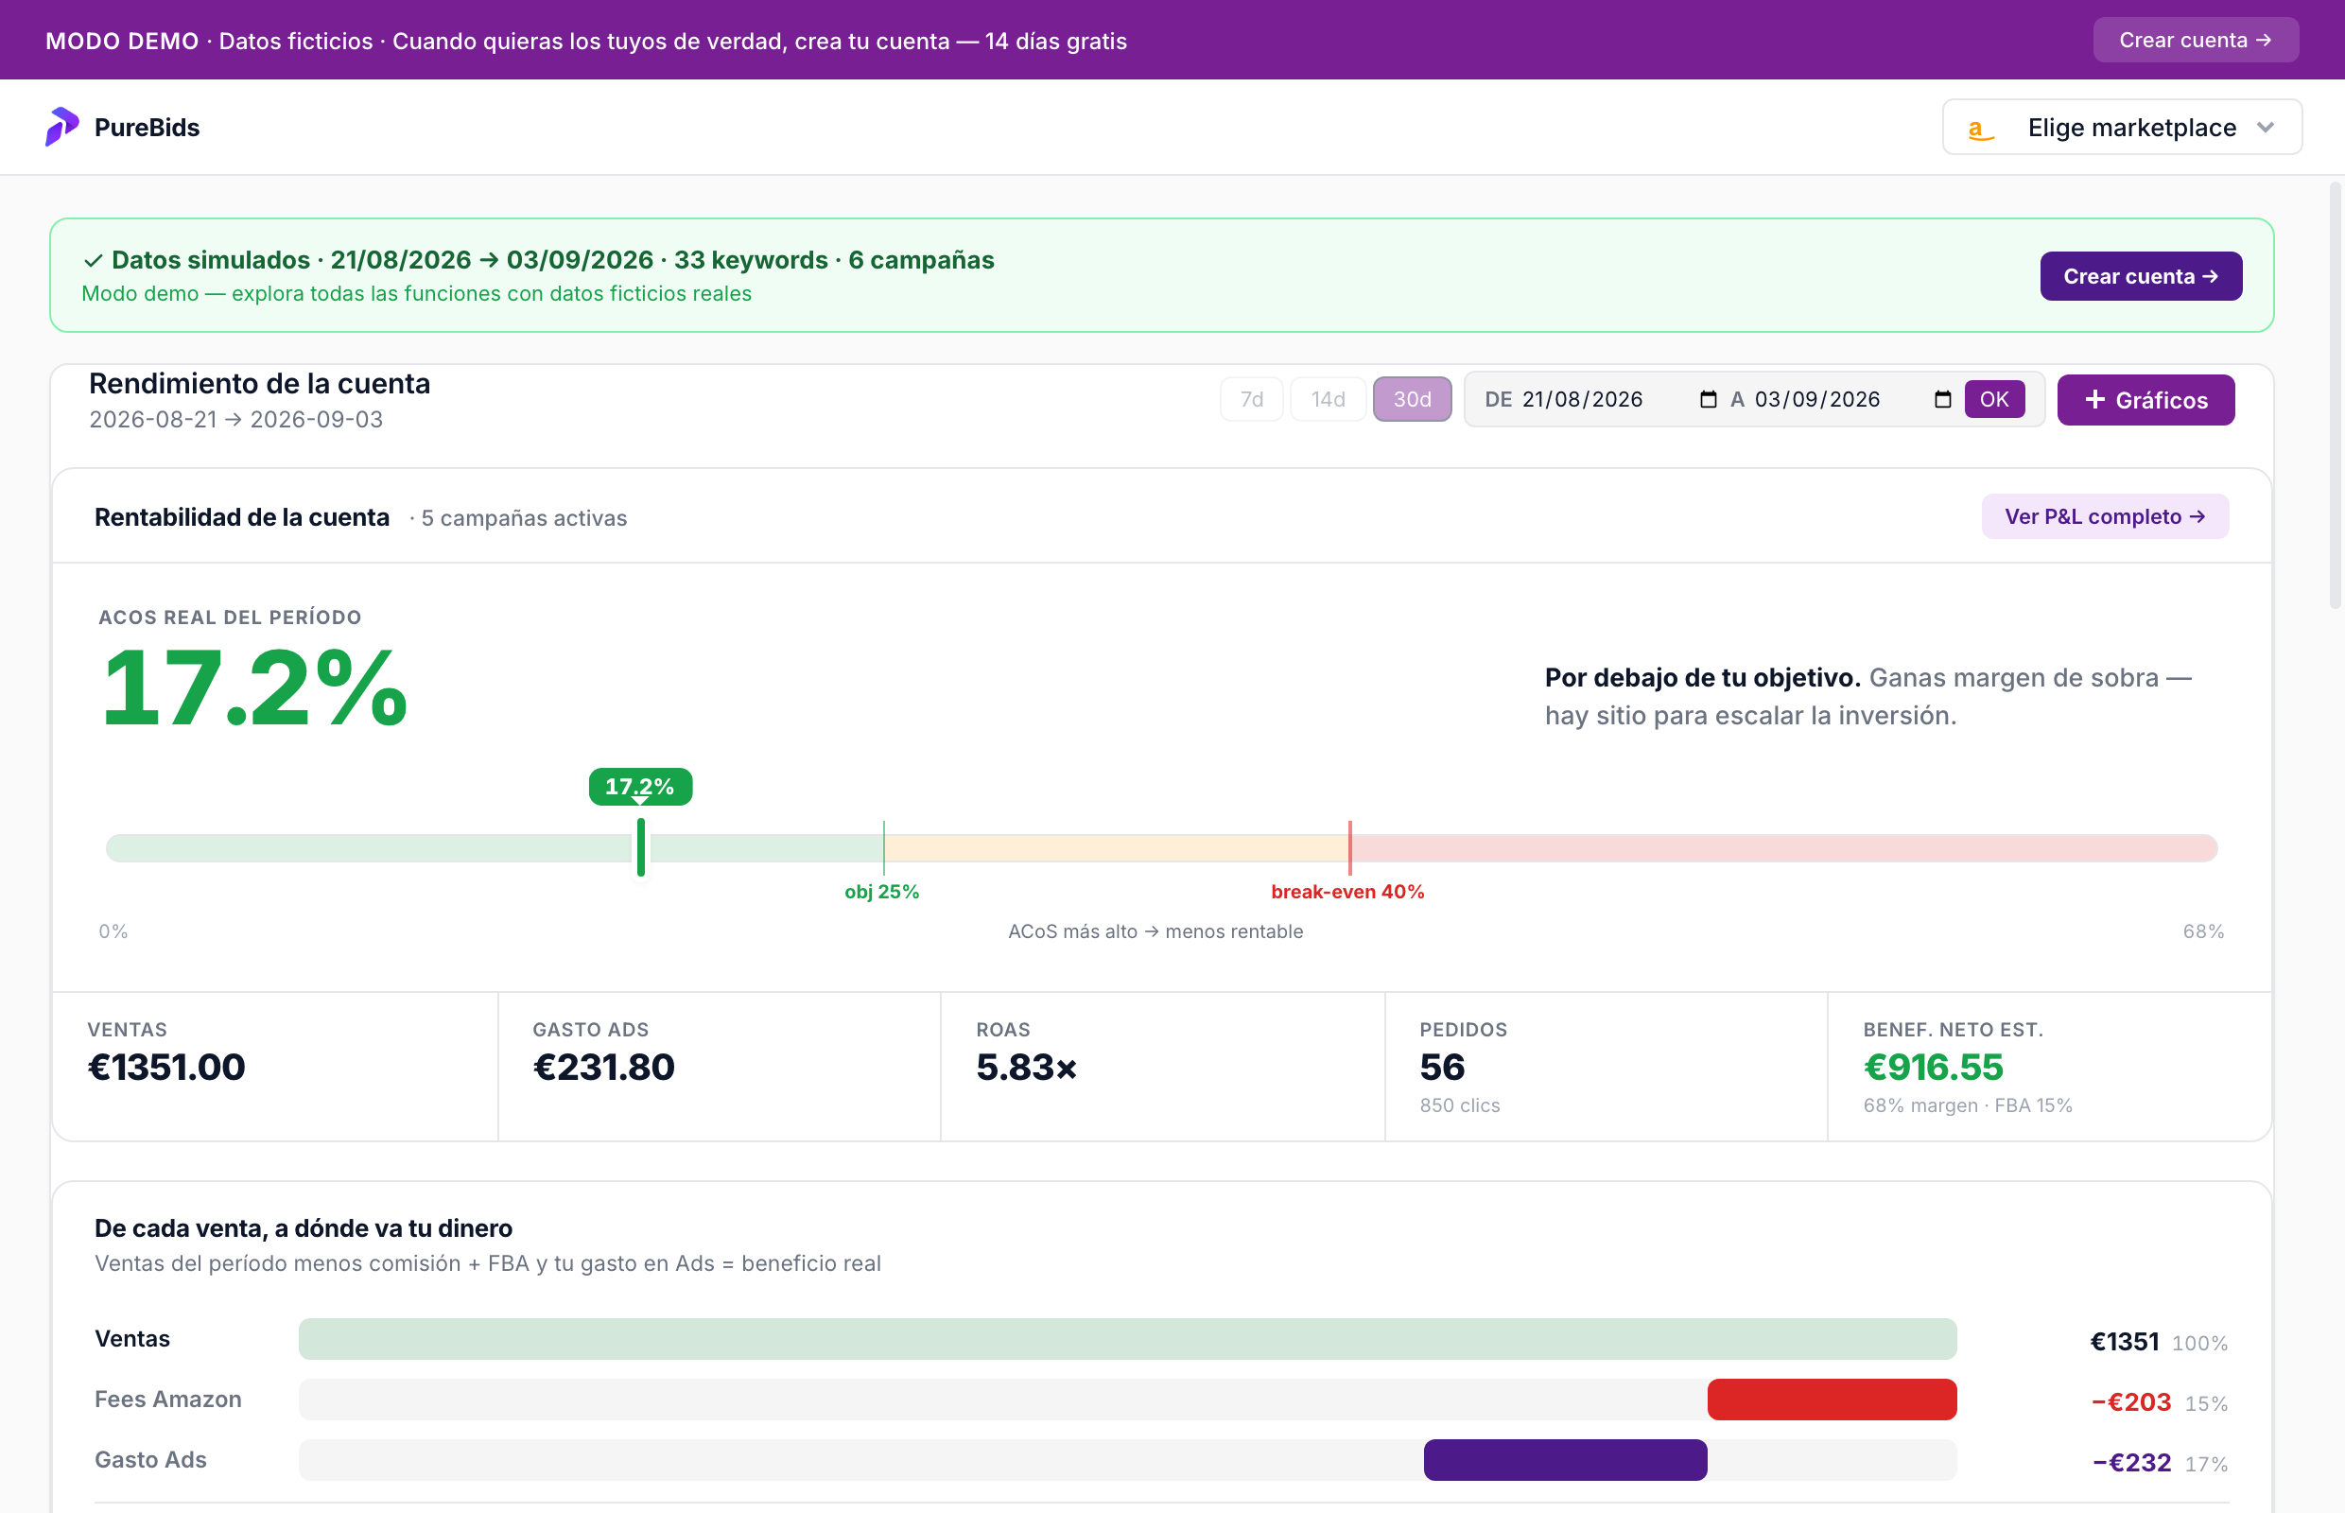
Task: Click the Ventas €1351.00 metric card
Action: coord(275,1066)
